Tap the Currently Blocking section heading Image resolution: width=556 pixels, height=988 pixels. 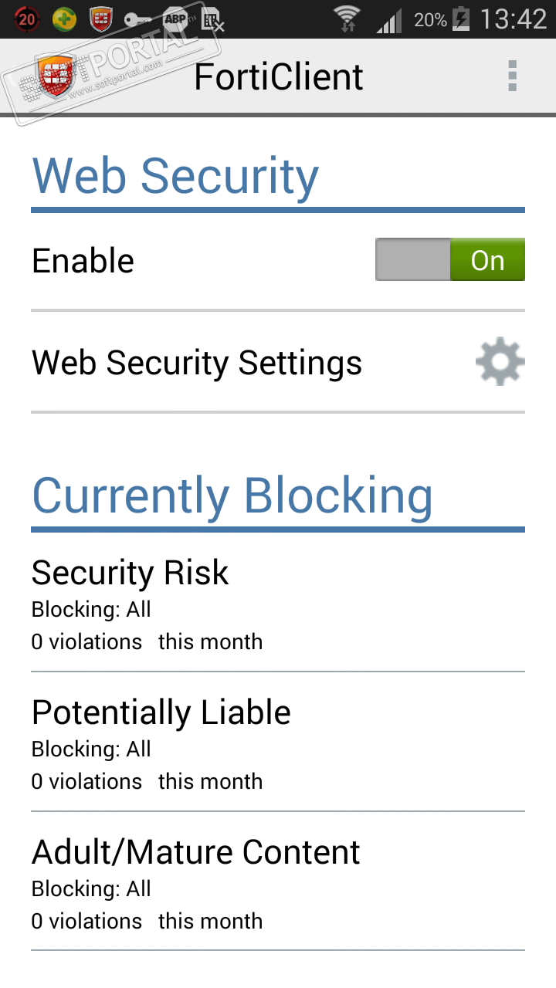pos(232,496)
